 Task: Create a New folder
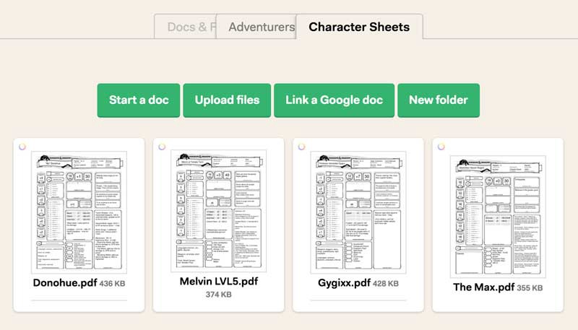439,100
